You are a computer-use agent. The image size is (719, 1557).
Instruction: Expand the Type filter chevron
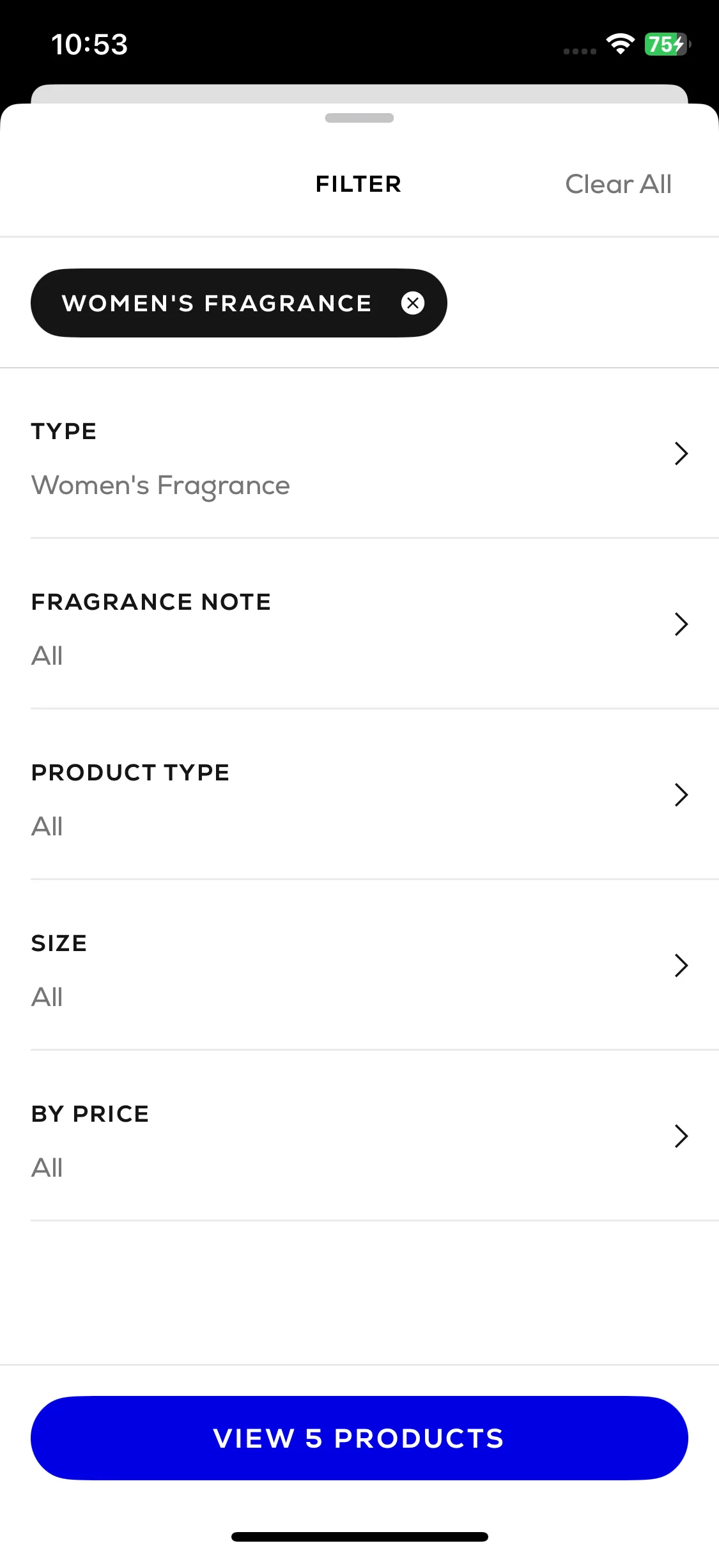tap(681, 453)
